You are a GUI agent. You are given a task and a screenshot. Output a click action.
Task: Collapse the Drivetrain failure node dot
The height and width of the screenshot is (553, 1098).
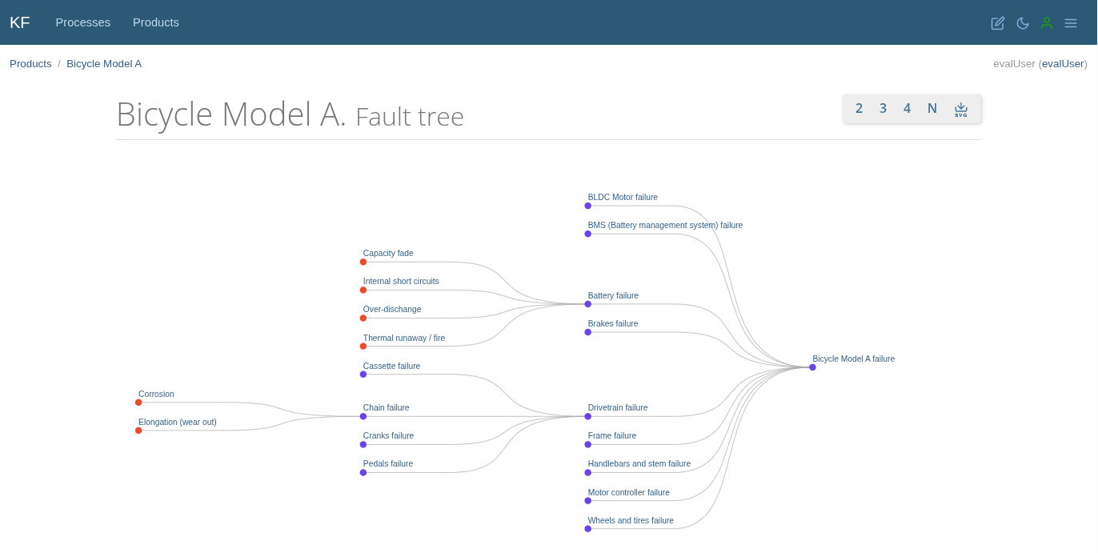588,416
